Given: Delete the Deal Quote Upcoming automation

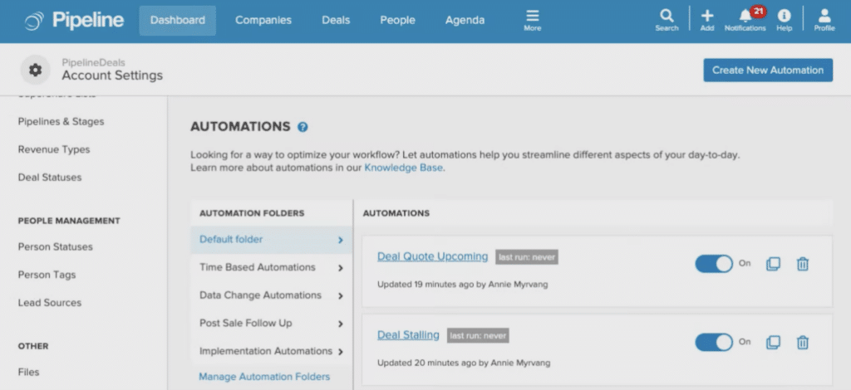Looking at the screenshot, I should click(x=802, y=264).
